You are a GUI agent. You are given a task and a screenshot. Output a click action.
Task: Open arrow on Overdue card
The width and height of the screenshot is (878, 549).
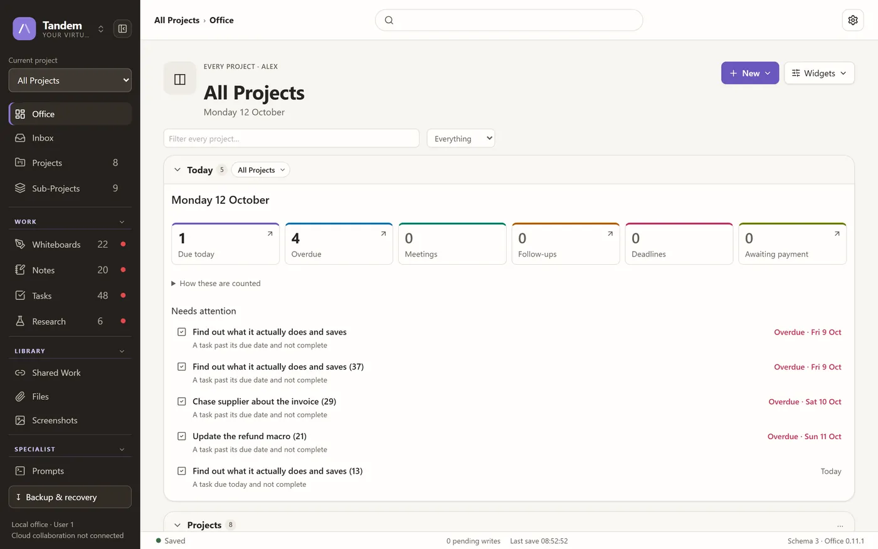pyautogui.click(x=384, y=233)
